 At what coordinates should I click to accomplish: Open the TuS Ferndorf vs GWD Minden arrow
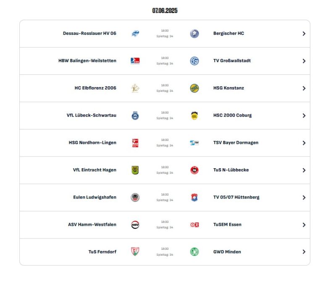click(304, 252)
